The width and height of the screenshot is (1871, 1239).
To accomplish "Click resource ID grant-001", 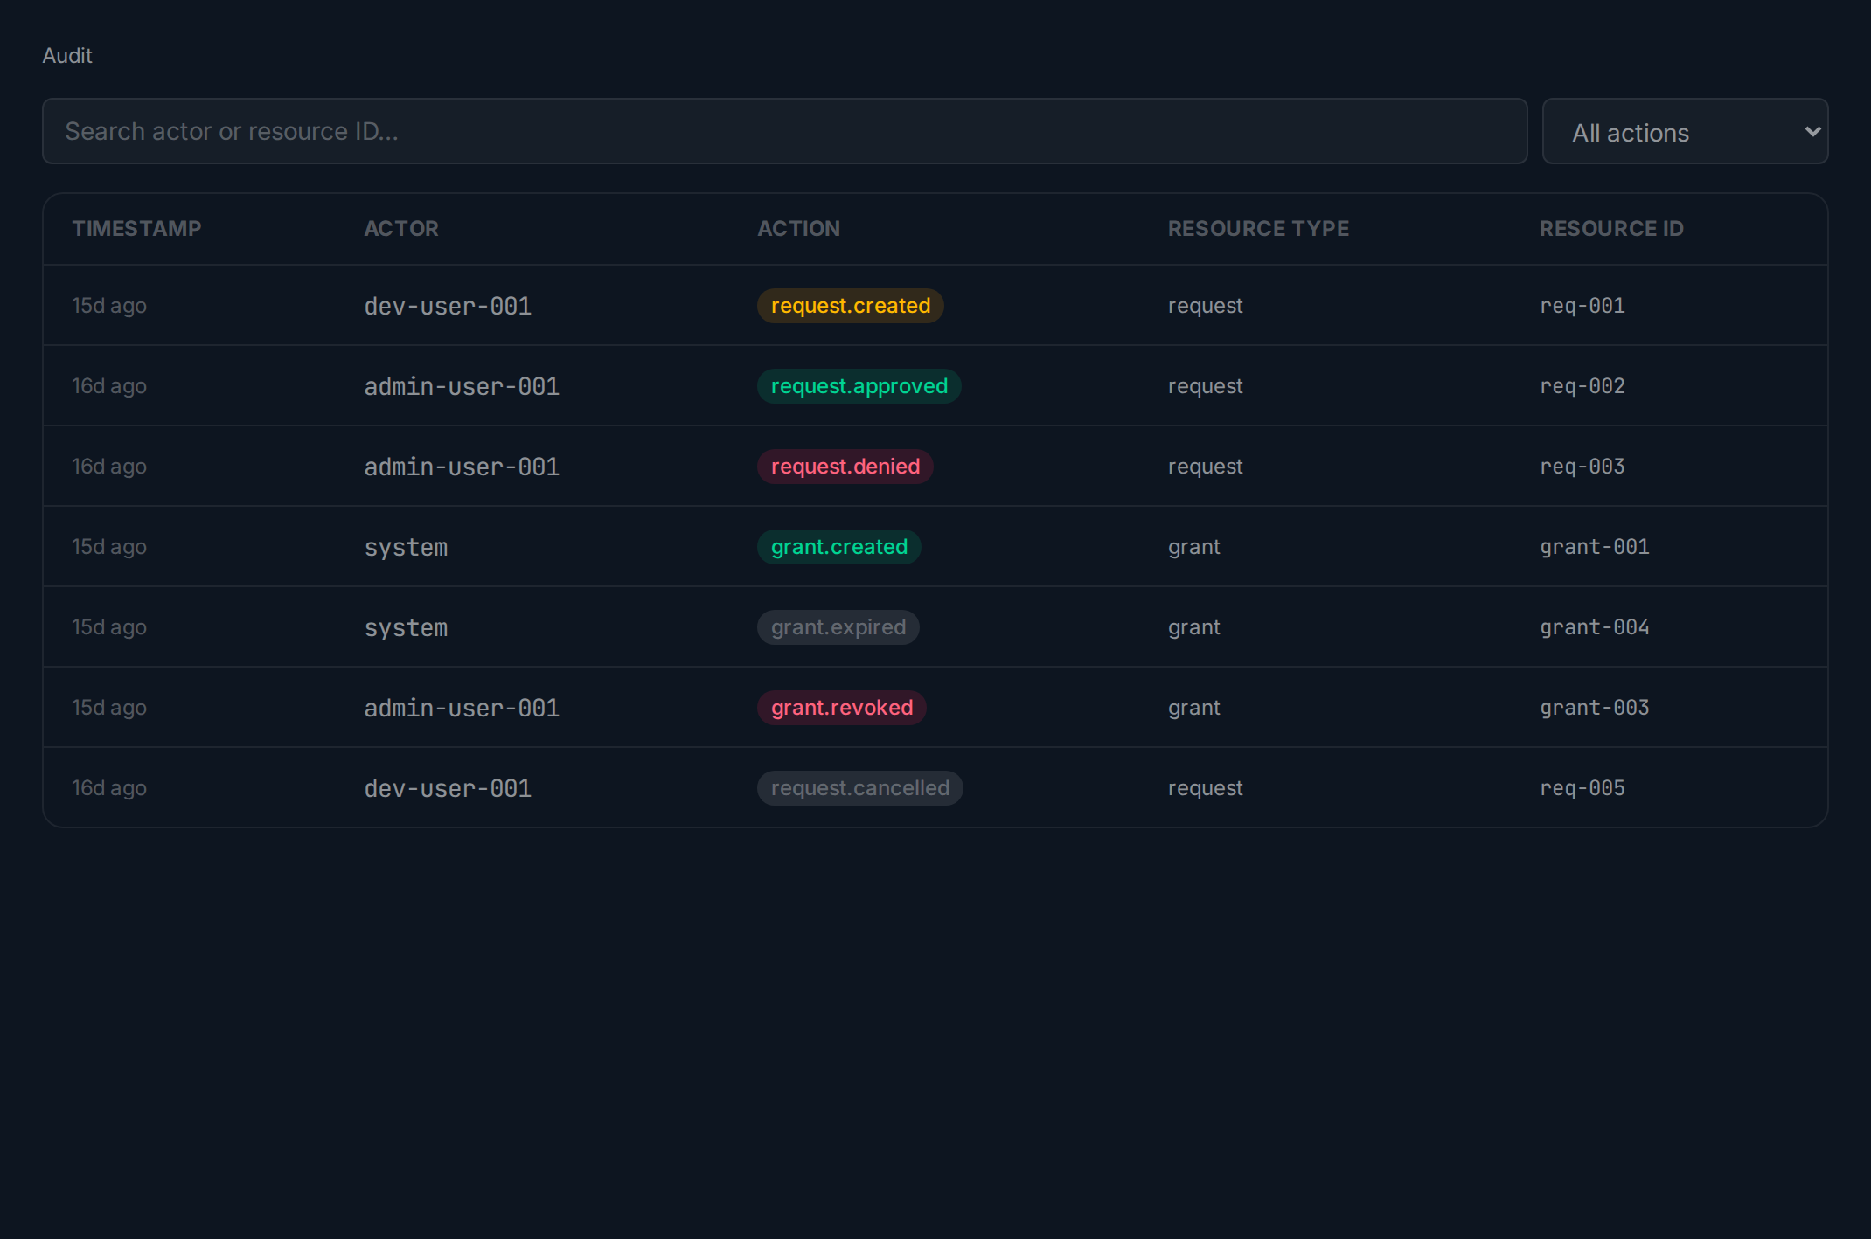I will [x=1594, y=547].
